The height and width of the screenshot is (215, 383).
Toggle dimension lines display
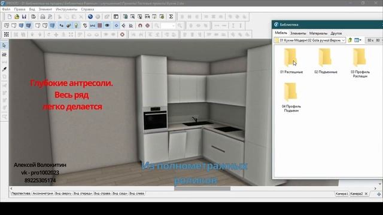tap(92, 26)
